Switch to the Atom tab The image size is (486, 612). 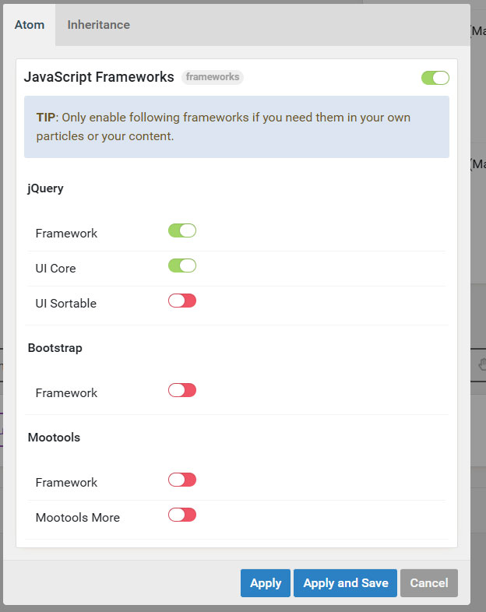pyautogui.click(x=28, y=25)
